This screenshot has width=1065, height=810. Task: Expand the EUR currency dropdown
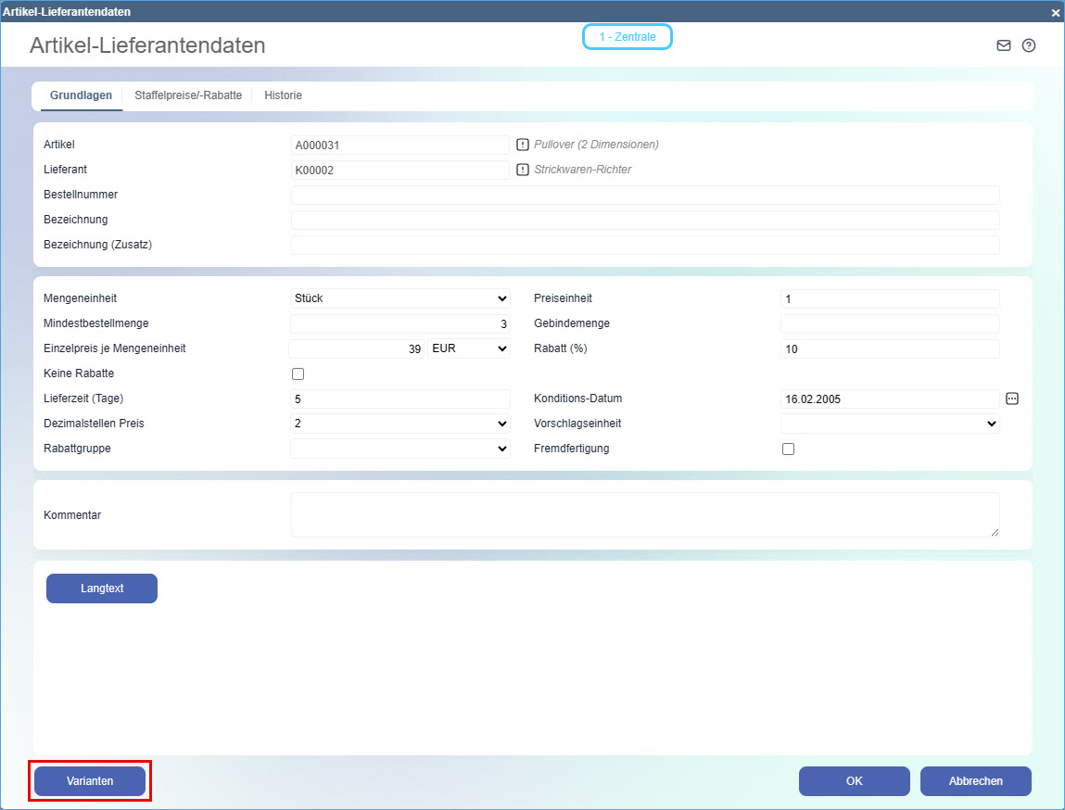[x=469, y=349]
